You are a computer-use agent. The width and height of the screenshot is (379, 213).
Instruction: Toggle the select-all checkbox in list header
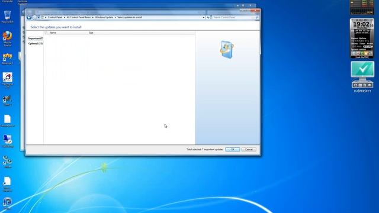[46, 33]
